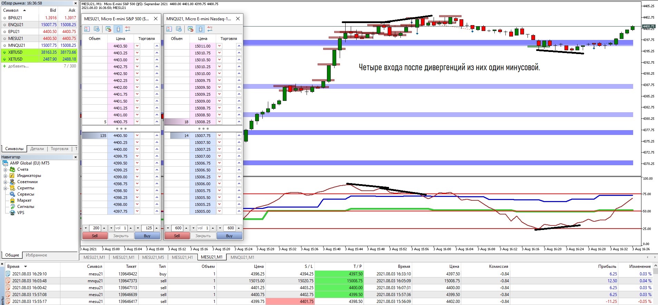Click the green plus icon beside добавить
This screenshot has width=658, height=305.
(4, 66)
